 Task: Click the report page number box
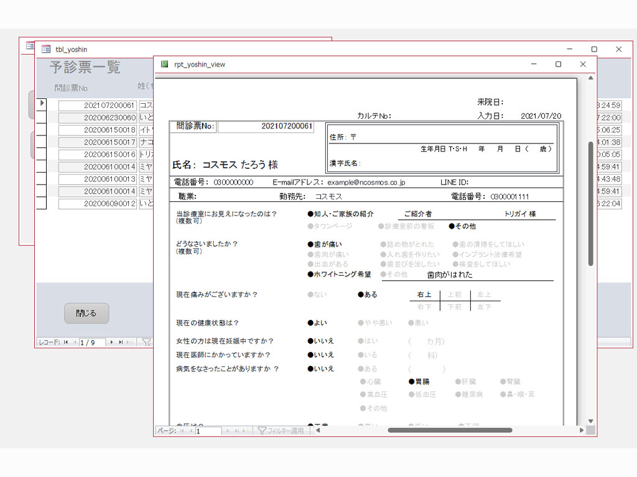(x=208, y=430)
